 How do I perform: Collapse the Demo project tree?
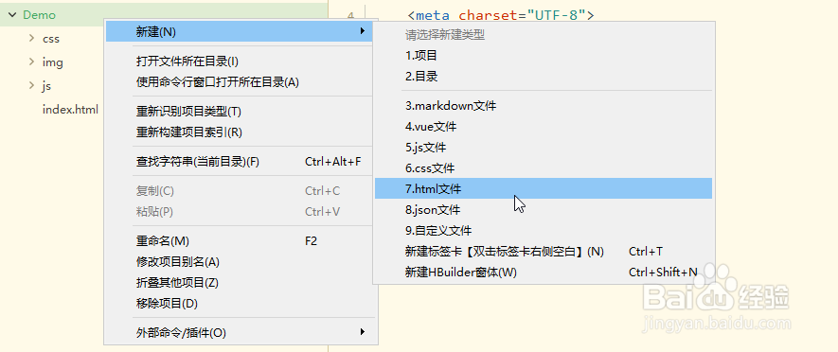pyautogui.click(x=11, y=15)
